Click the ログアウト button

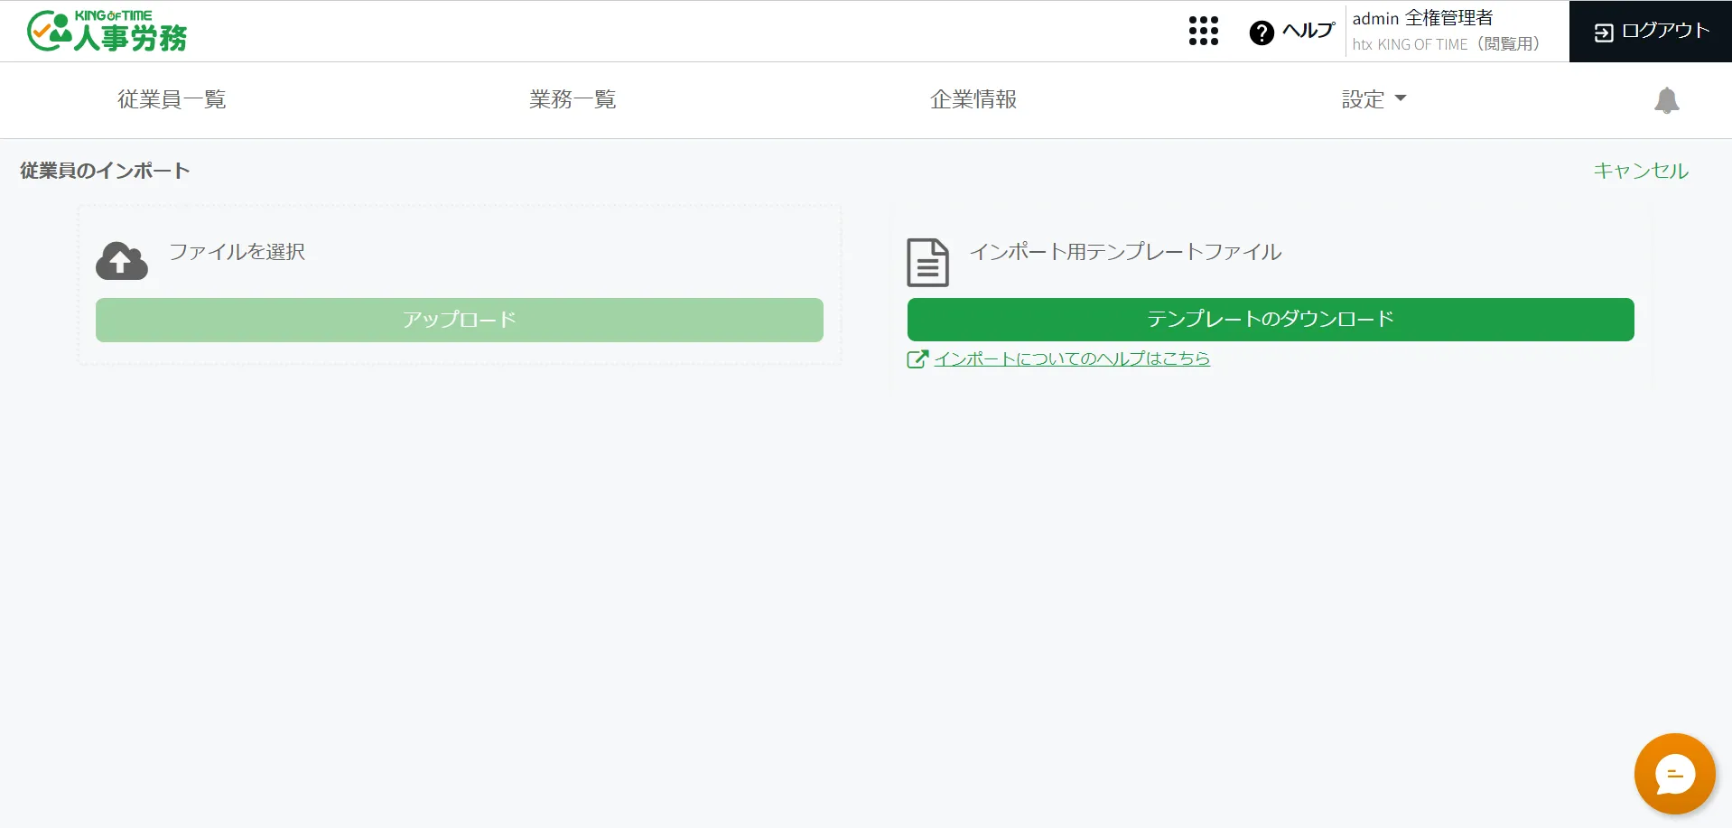pyautogui.click(x=1651, y=32)
